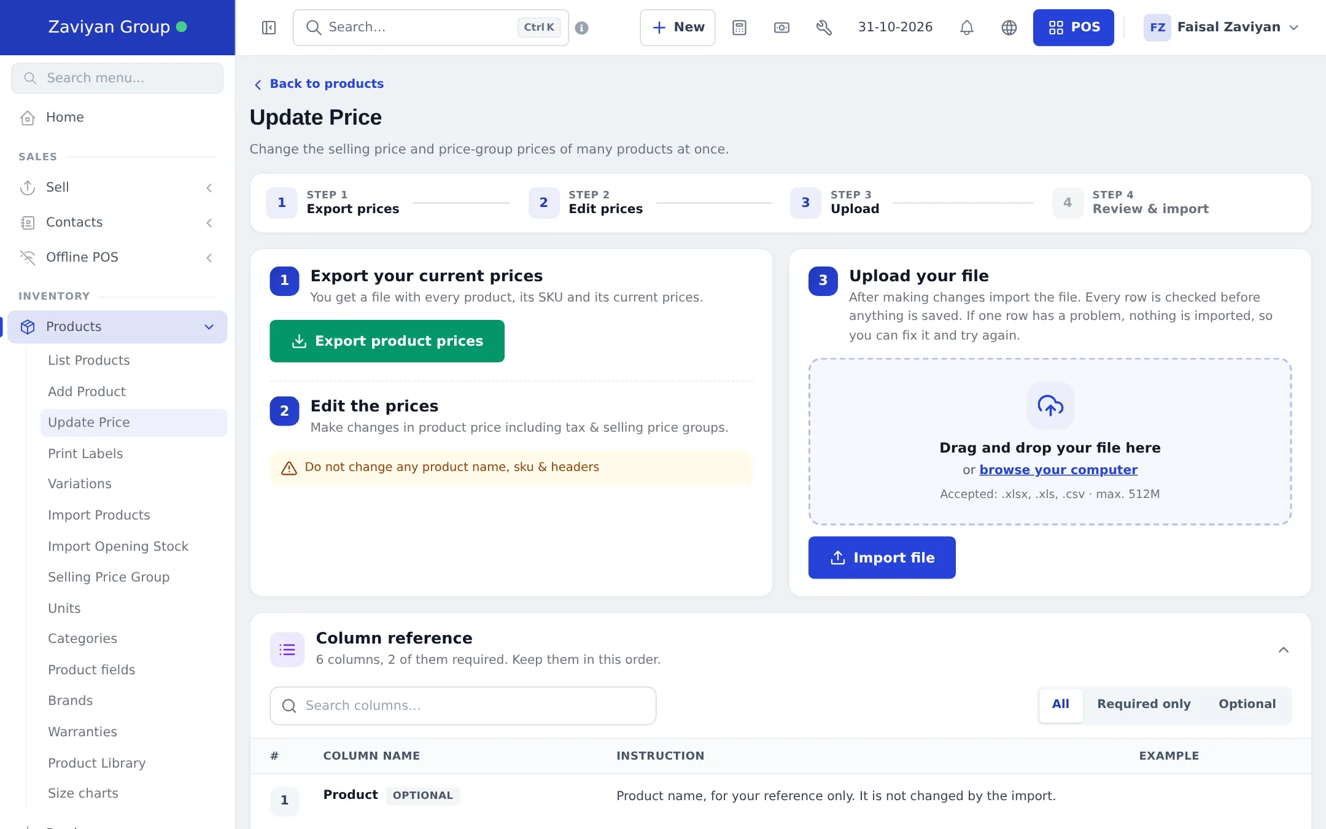Viewport: 1326px width, 829px height.
Task: Click the Zaviyan Group green status dot
Action: click(x=182, y=27)
